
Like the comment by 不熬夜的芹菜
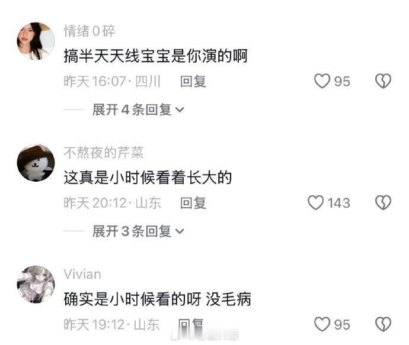[315, 203]
